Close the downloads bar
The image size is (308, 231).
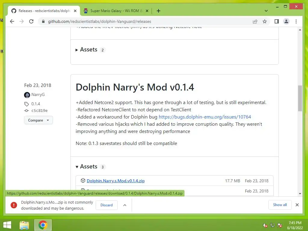point(297,205)
